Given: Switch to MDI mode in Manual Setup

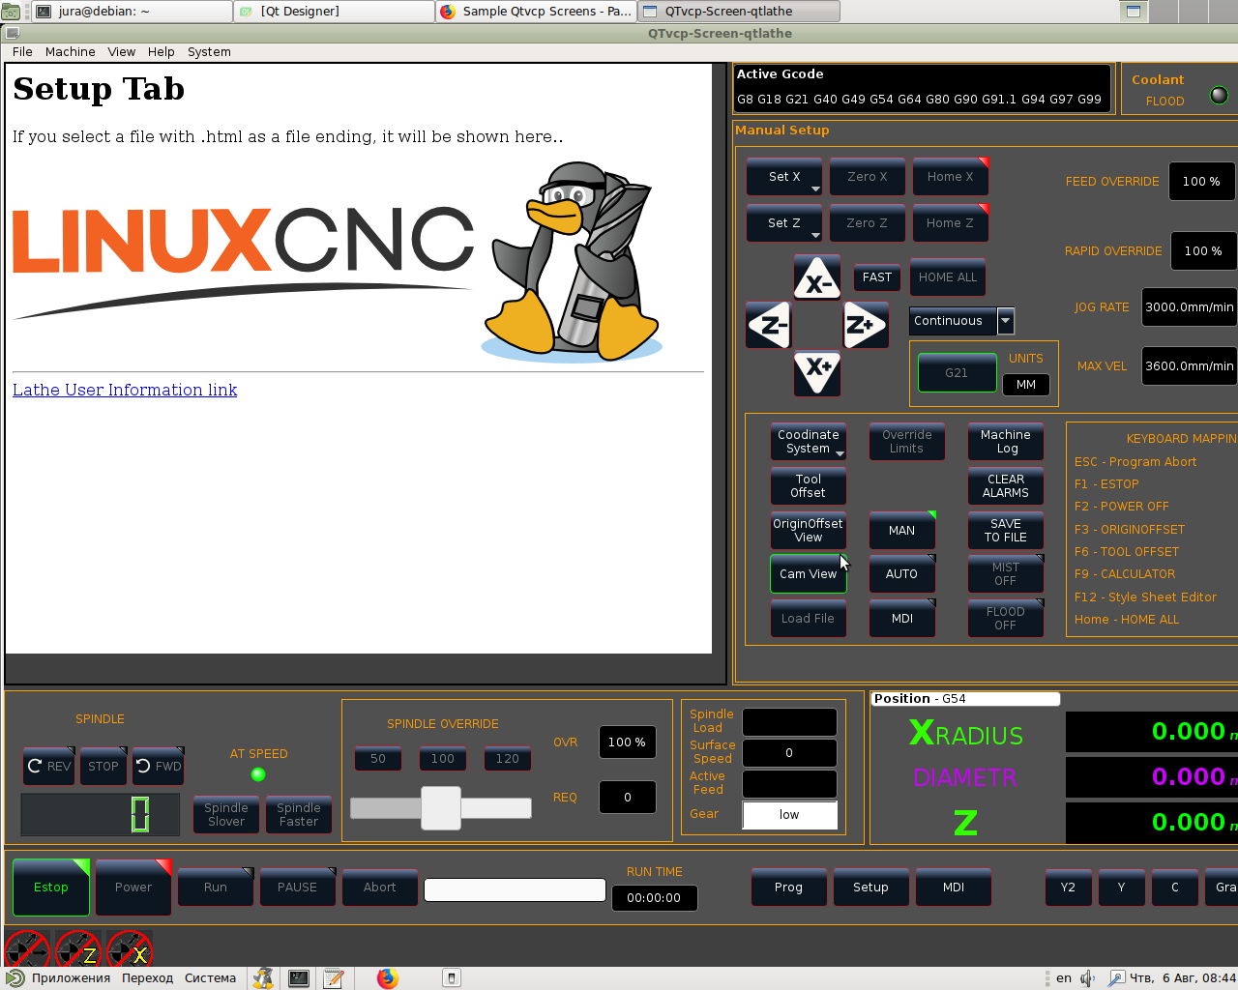Looking at the screenshot, I should [x=902, y=619].
